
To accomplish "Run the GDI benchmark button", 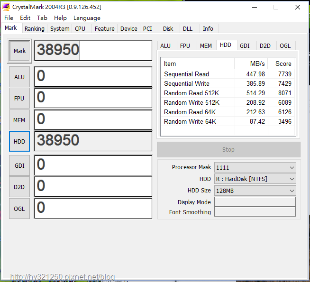I will coord(19,165).
